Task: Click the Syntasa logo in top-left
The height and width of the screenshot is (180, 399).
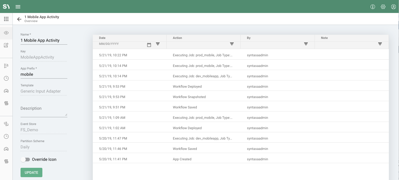Action: tap(6, 7)
